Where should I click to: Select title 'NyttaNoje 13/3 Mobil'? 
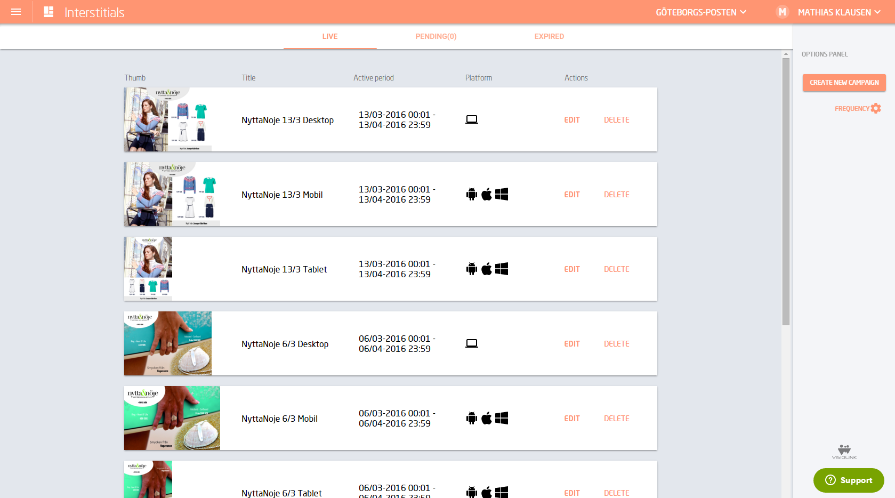click(x=282, y=195)
